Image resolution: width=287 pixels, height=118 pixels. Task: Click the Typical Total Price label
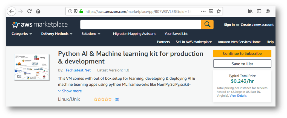pyautogui.click(x=242, y=76)
